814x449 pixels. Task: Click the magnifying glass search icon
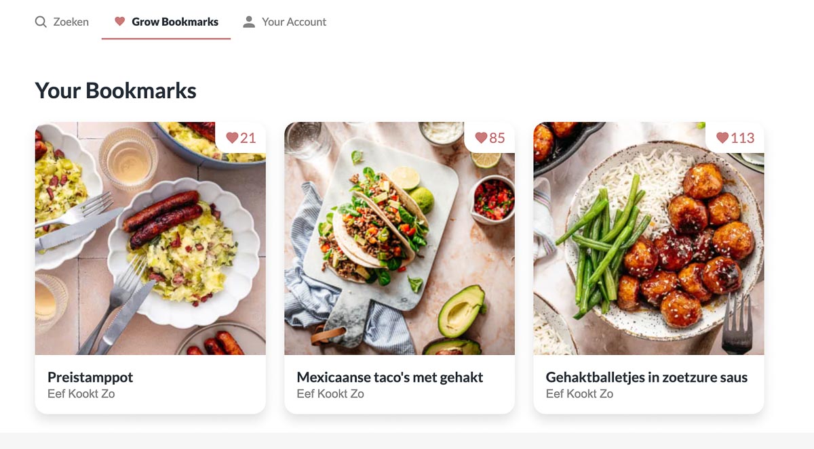[41, 22]
